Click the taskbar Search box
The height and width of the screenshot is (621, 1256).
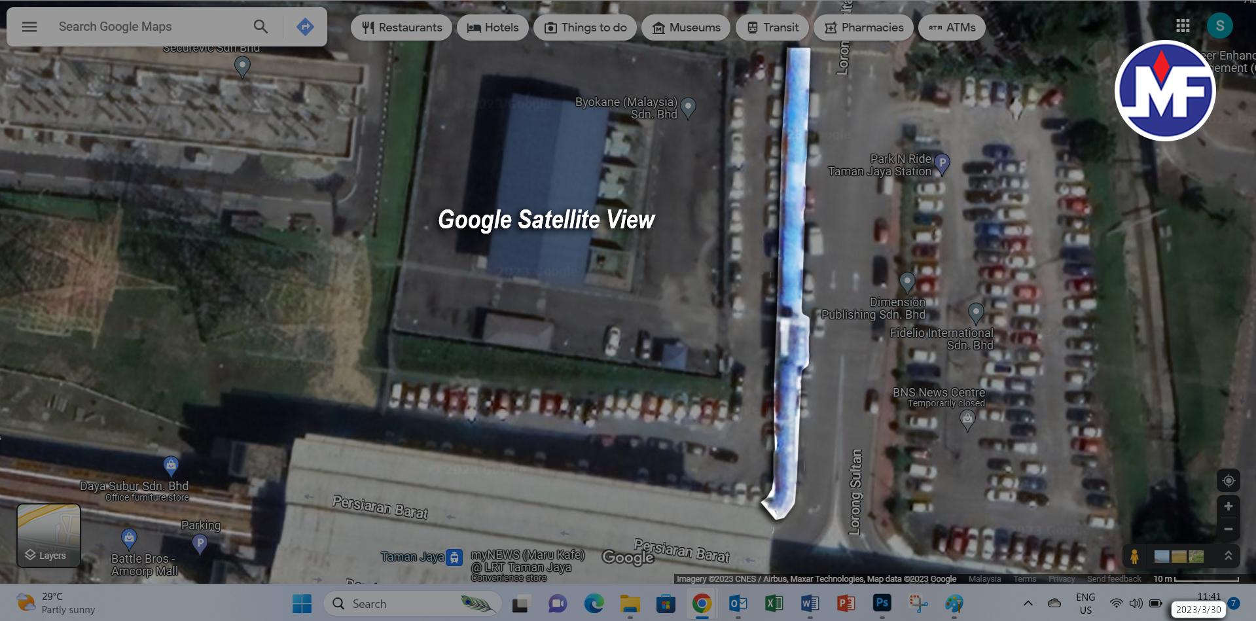tap(412, 603)
